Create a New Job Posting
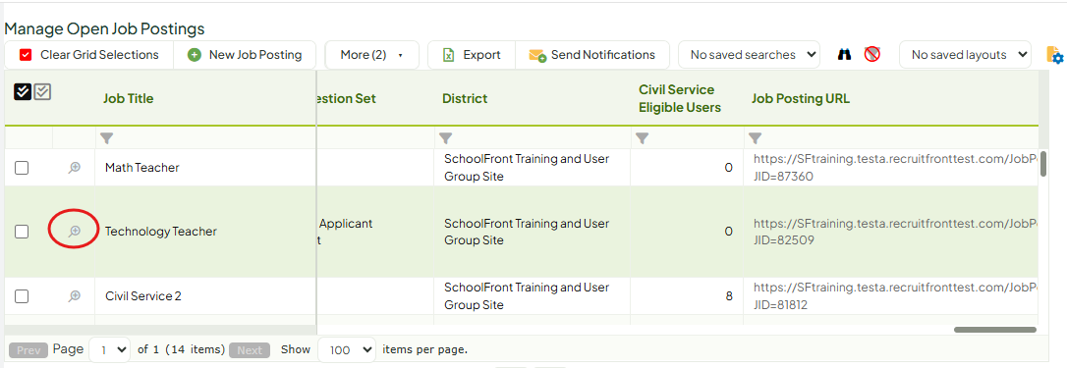 coord(245,55)
